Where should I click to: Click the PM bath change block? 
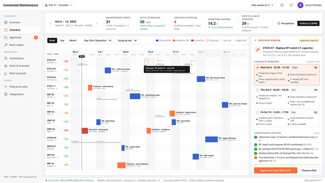196,157
